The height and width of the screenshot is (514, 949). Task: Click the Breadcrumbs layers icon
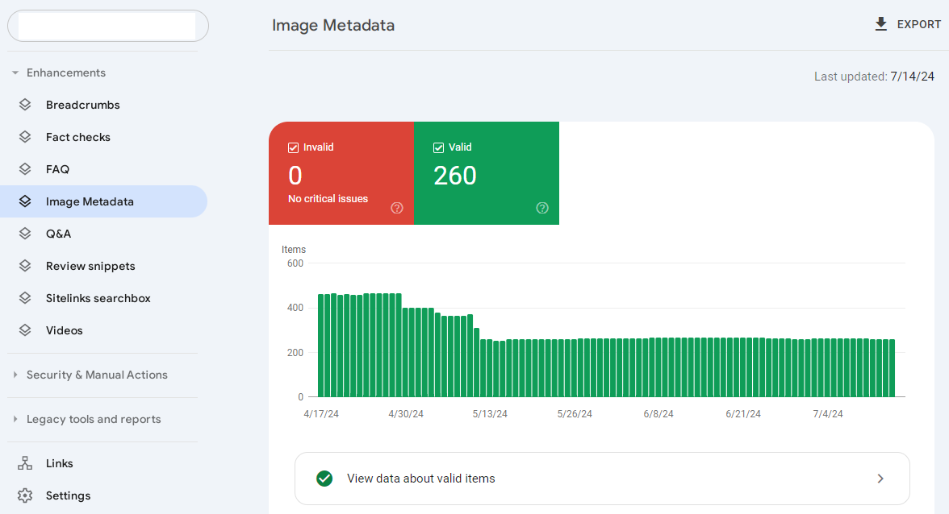tap(25, 105)
